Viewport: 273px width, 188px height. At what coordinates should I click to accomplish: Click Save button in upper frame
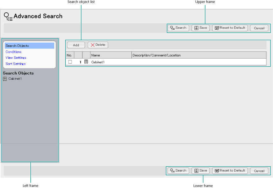200,28
